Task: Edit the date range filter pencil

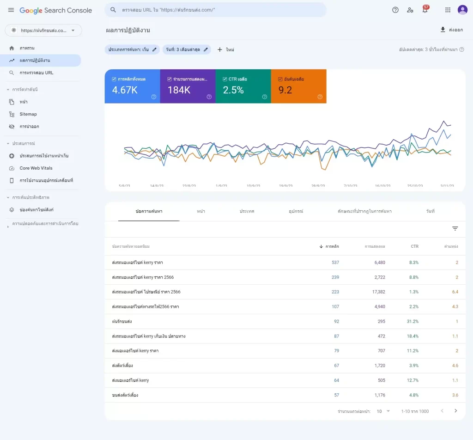Action: click(206, 49)
